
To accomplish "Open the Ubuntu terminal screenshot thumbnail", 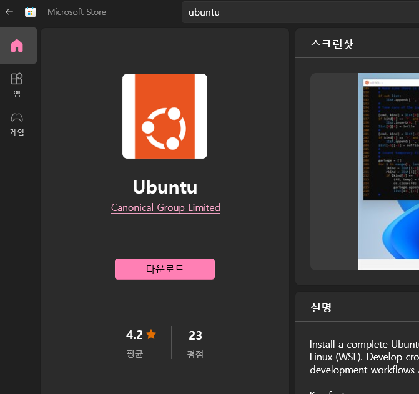I will click(x=388, y=172).
